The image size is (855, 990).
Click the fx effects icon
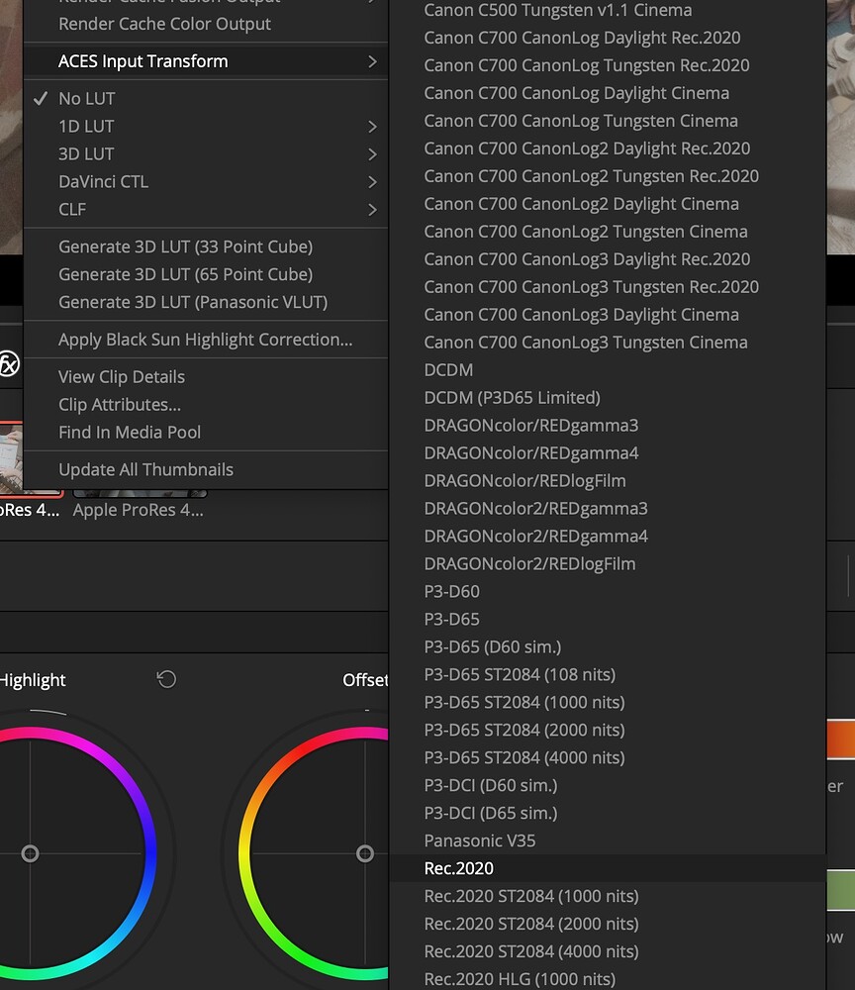[8, 364]
